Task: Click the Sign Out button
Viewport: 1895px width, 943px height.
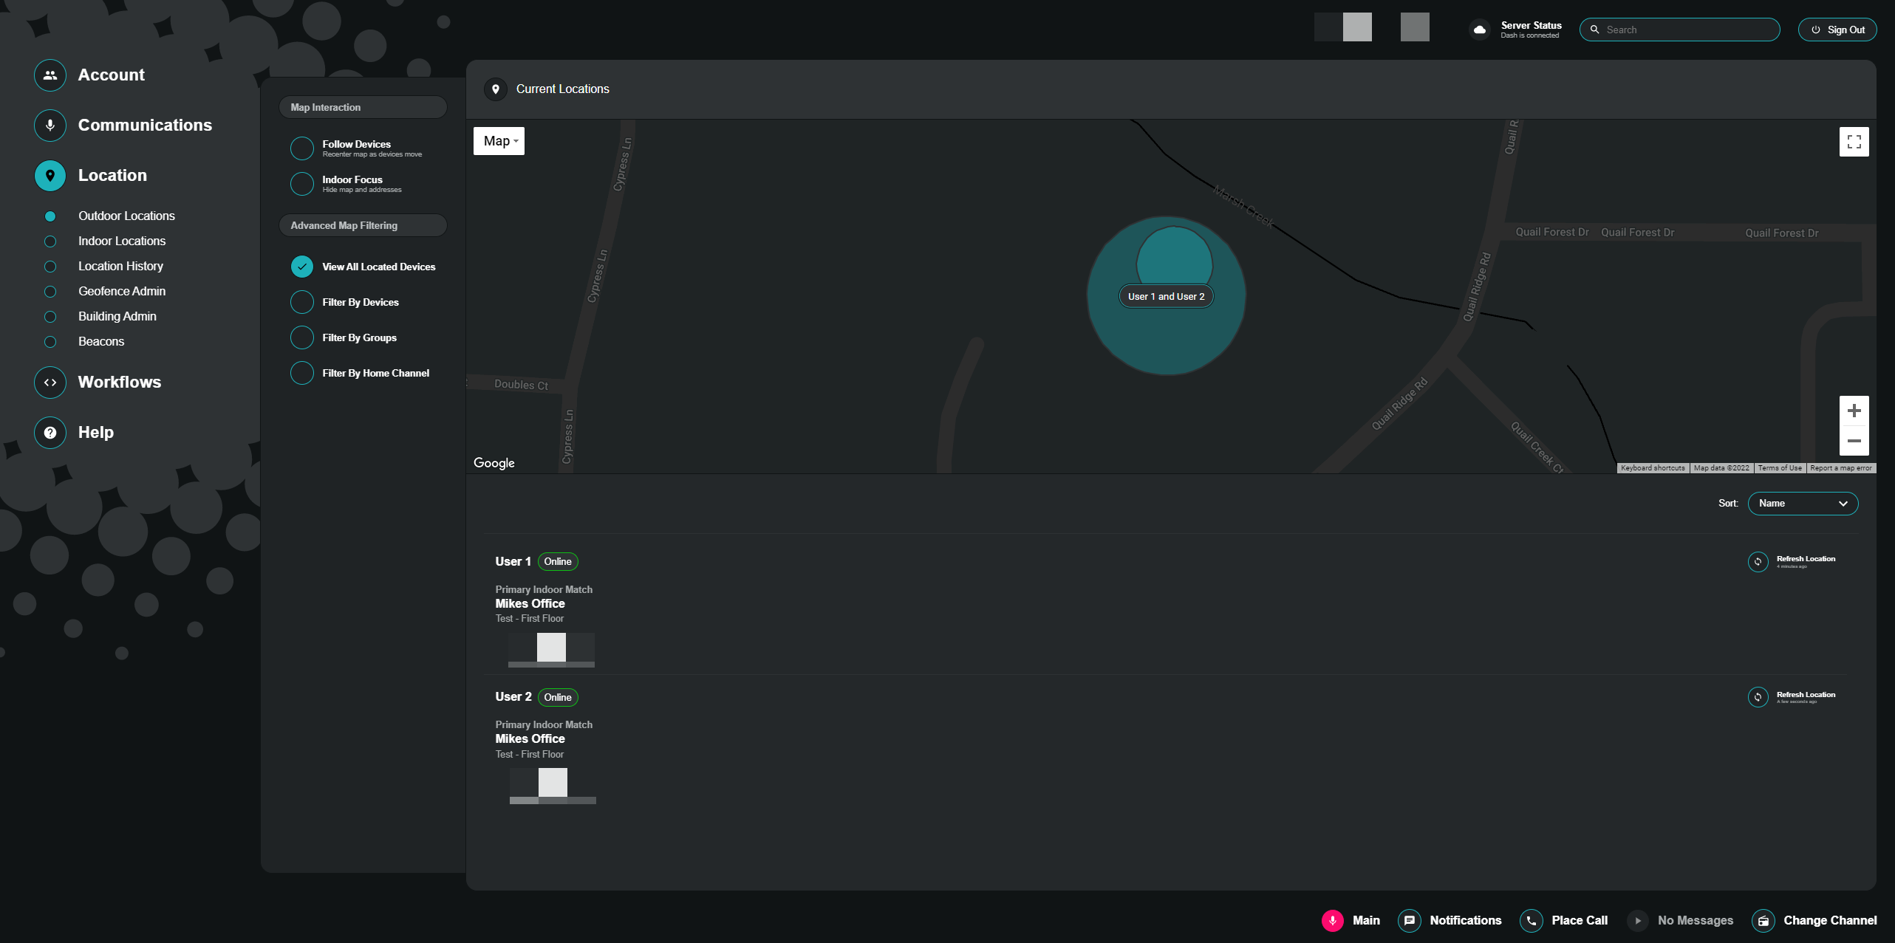Action: 1837,30
